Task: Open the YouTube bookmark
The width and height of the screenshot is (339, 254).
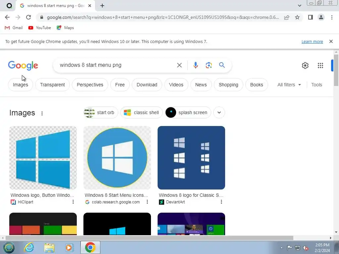Action: [x=40, y=28]
